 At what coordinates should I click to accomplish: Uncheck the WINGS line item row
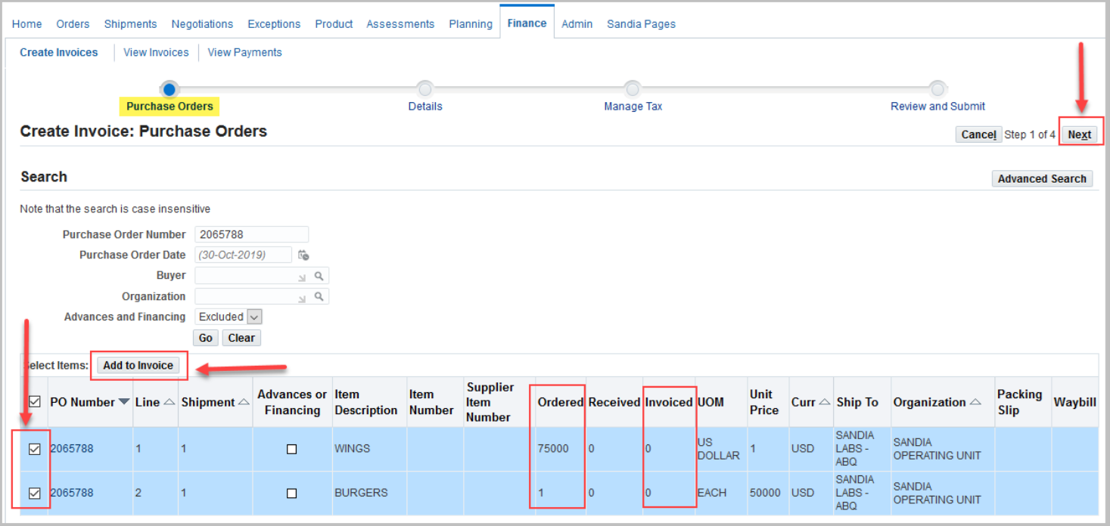pos(33,448)
